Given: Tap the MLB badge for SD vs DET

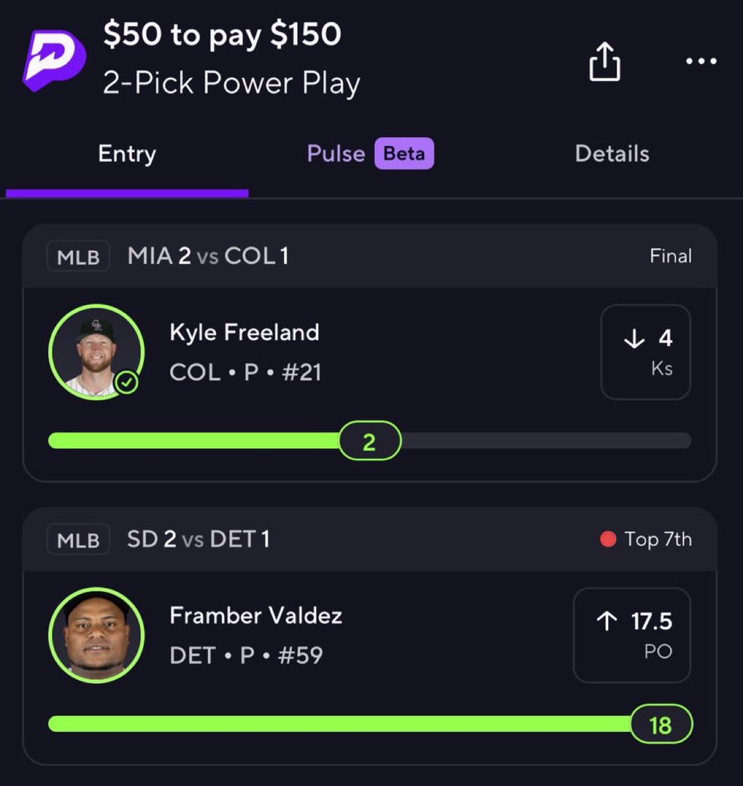Looking at the screenshot, I should coord(78,539).
